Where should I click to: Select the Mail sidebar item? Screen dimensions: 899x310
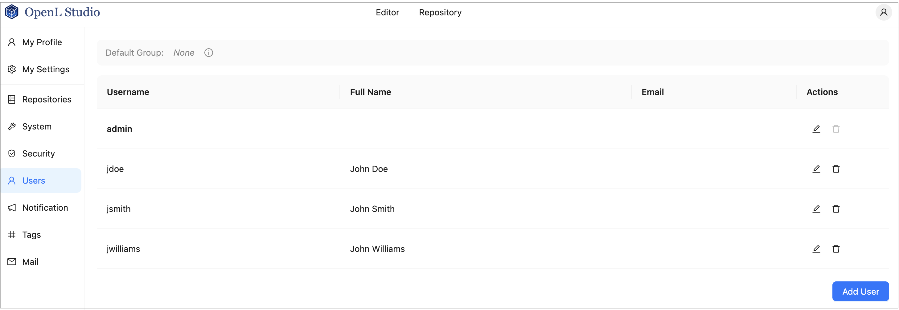[30, 262]
